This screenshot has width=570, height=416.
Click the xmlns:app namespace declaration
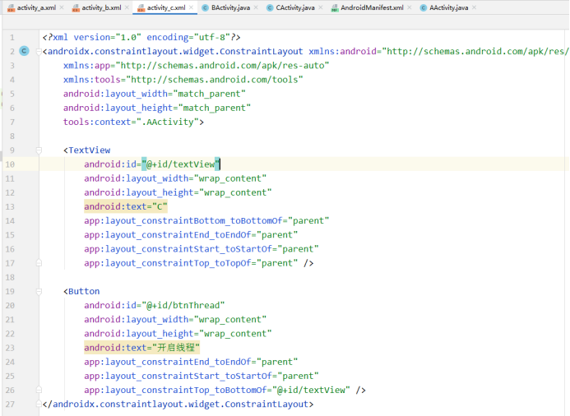(197, 66)
